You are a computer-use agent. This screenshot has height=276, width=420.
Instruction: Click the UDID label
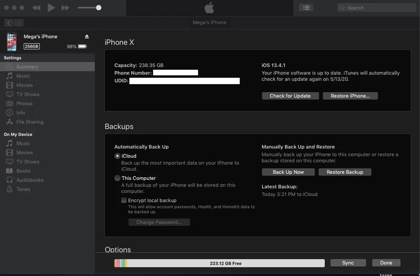tap(121, 81)
